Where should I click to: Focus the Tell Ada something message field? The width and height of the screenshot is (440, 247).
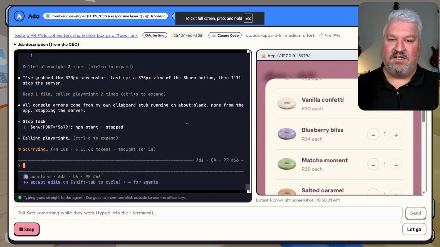(x=208, y=213)
